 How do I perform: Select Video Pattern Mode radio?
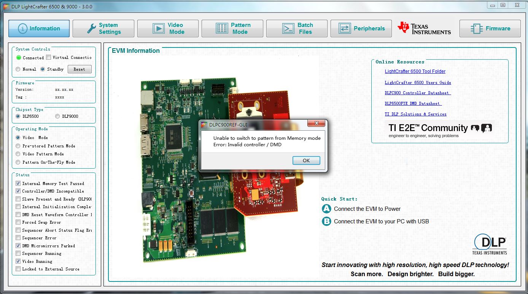click(x=18, y=154)
